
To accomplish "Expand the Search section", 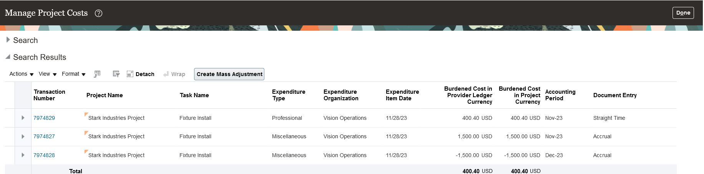I will pyautogui.click(x=8, y=40).
